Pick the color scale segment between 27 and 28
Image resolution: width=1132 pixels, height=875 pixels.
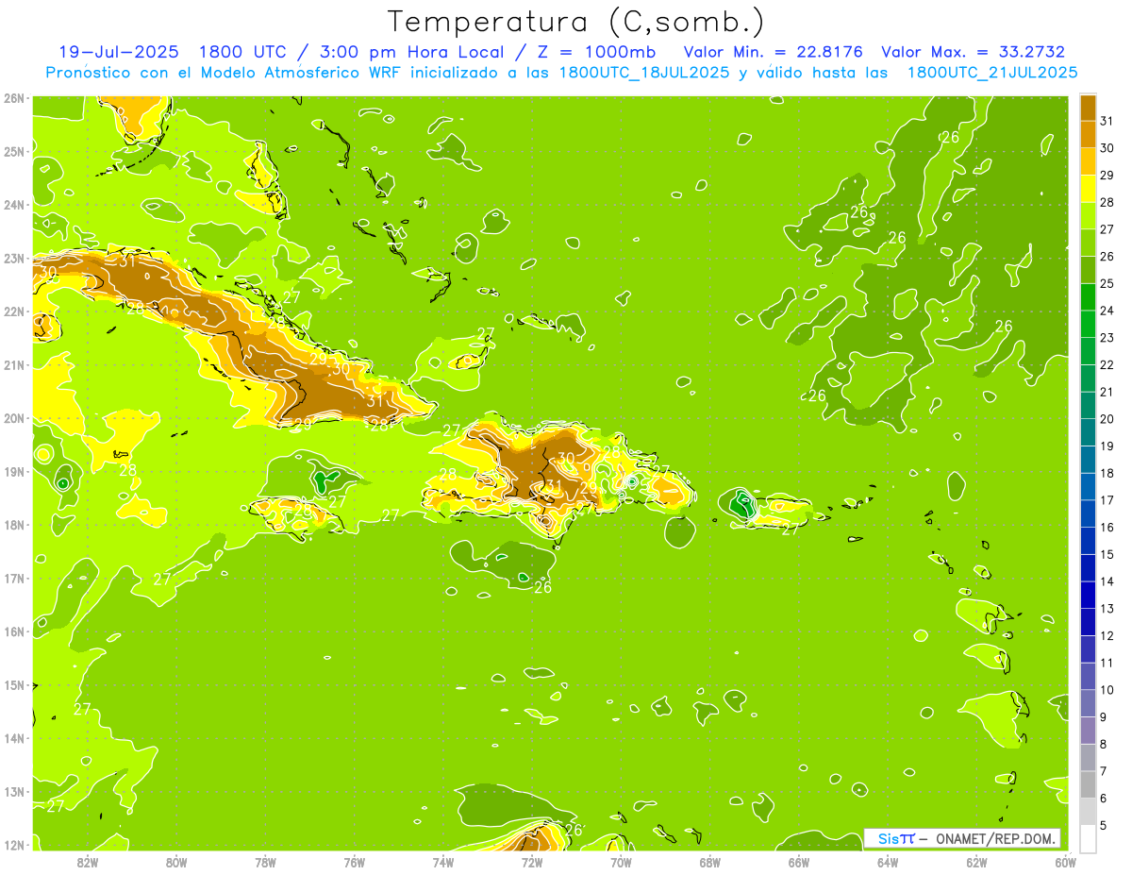point(1088,215)
